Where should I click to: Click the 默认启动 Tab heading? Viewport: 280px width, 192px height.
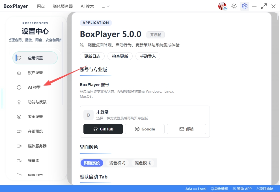(94, 177)
